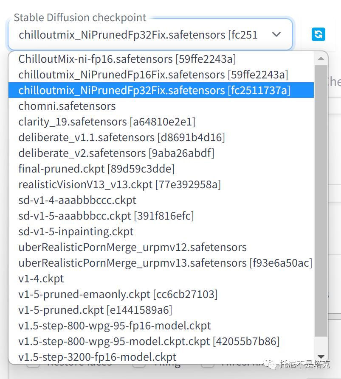341x379 pixels.
Task: Choose sd-v1-5-aaabbbcc.ckpt [391f816efc]
Action: pyautogui.click(x=161, y=216)
